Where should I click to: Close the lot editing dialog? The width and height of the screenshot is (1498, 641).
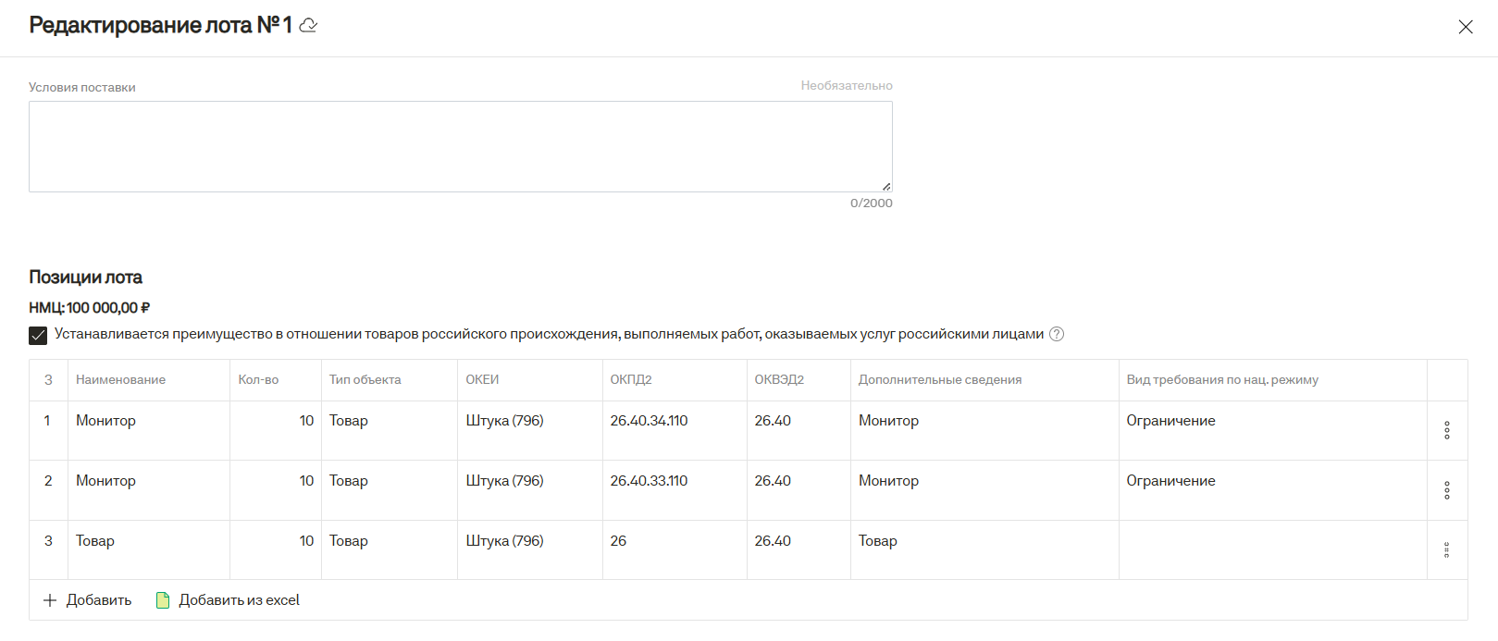(x=1465, y=27)
